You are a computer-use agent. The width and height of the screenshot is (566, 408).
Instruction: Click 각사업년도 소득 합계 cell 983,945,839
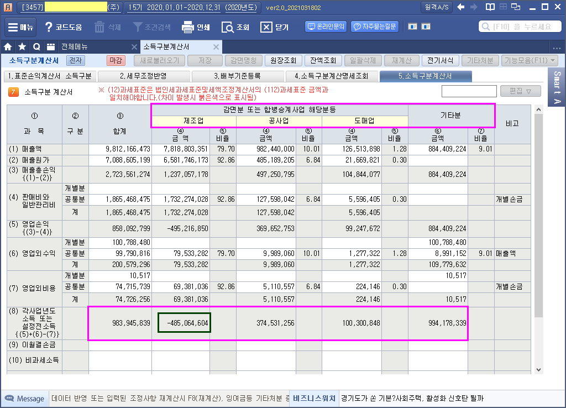[120, 323]
